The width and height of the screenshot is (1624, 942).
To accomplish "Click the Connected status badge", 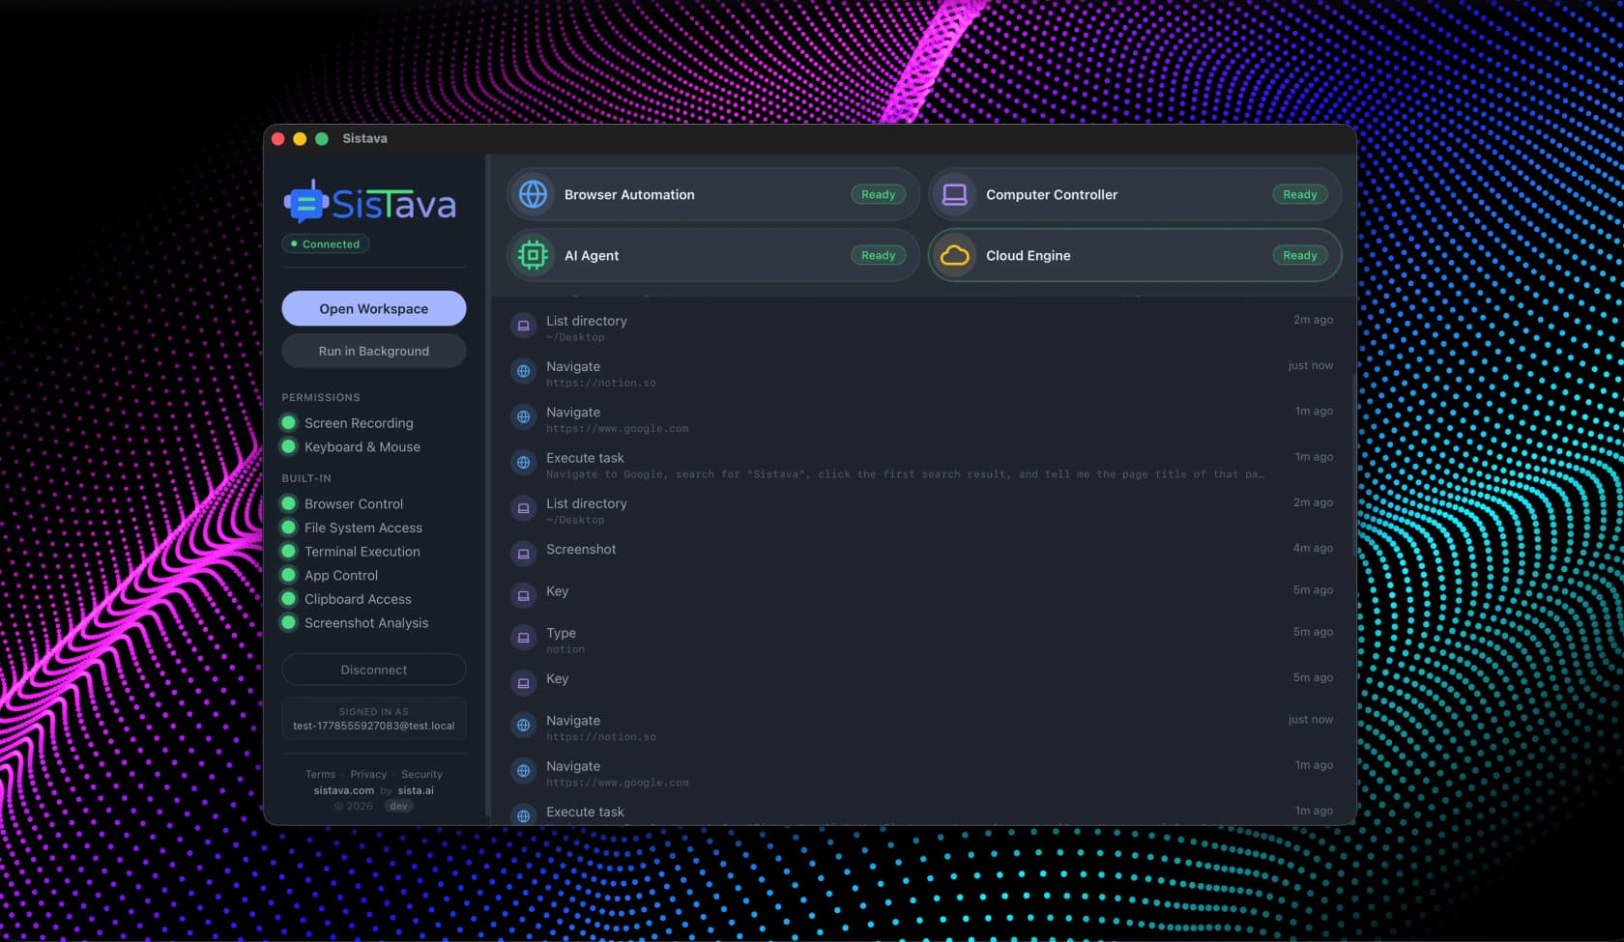I will [325, 243].
